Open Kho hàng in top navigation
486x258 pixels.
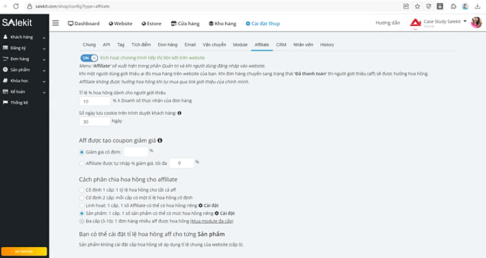pyautogui.click(x=222, y=24)
